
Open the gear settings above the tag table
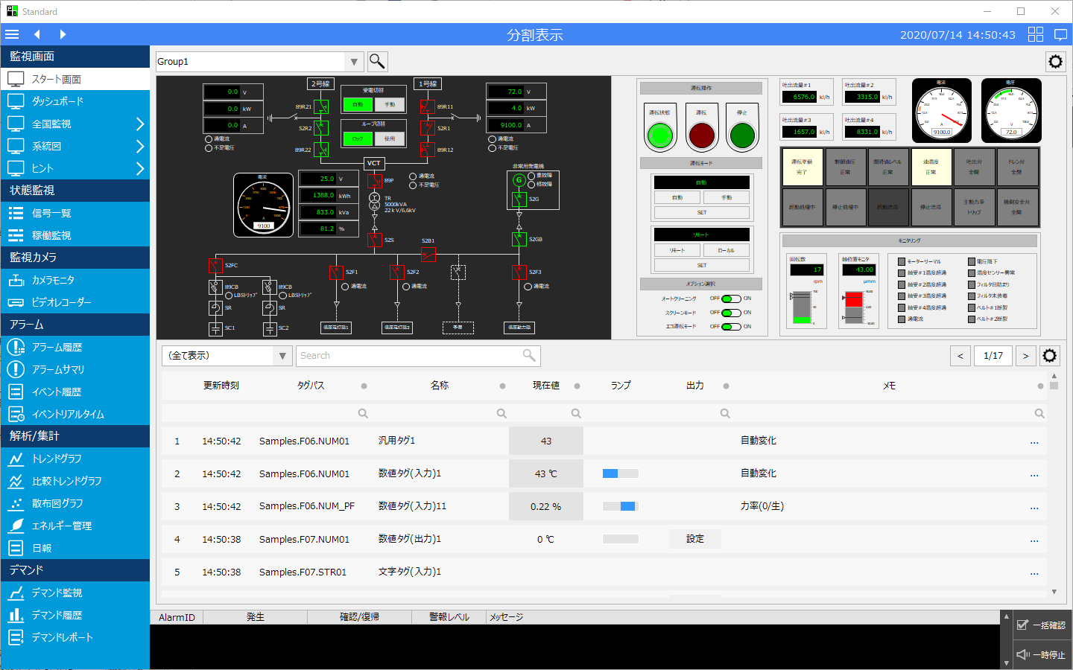1049,356
